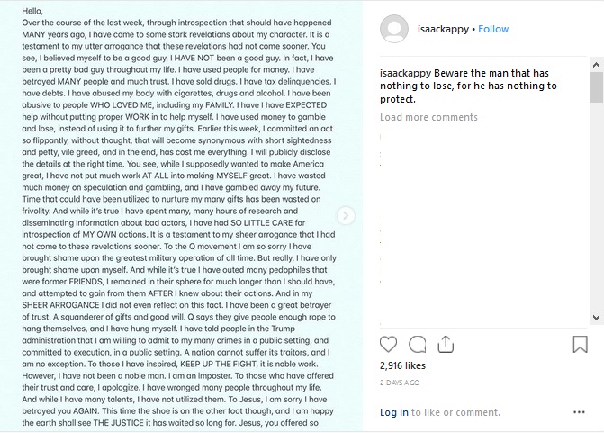Screen dimensions: 604x433
Task: Click the empty scrollbar track below thumb
Action: click(596, 206)
